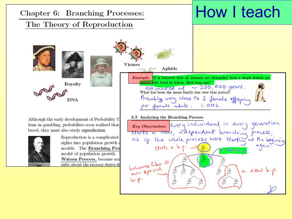
Task: Click the "How I teach" title box
Action: [x=242, y=12]
